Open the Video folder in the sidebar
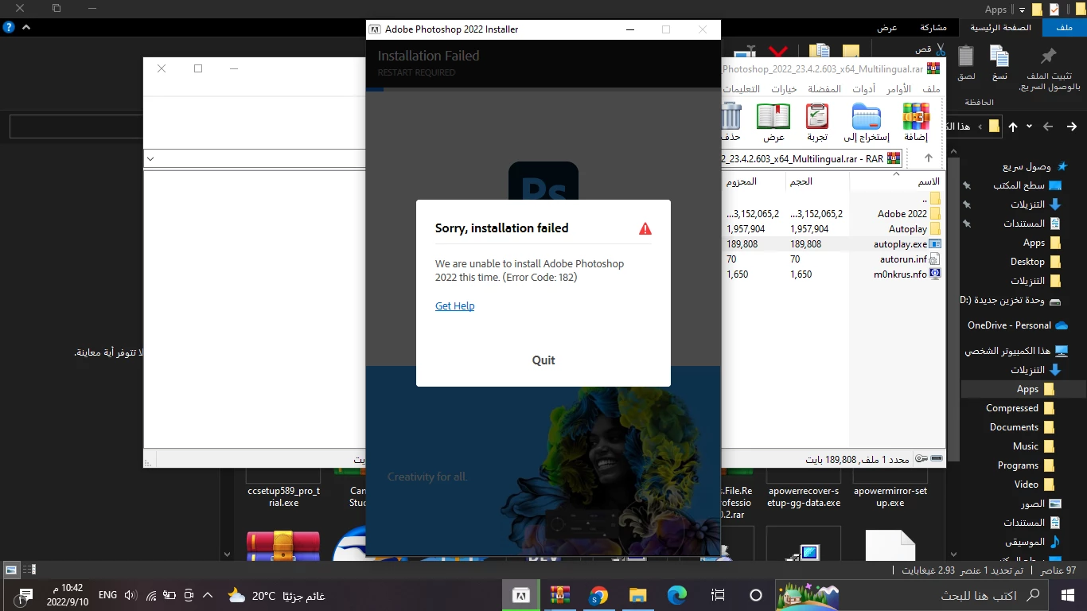 (x=1034, y=485)
